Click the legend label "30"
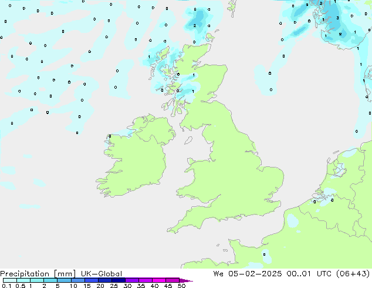Viewport: 372px width, 288px height. [x=127, y=286]
